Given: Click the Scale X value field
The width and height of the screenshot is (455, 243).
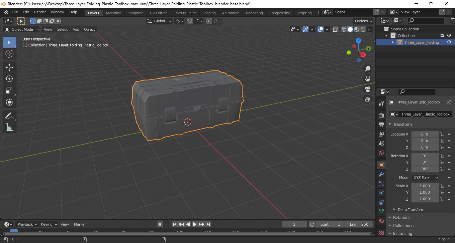Looking at the screenshot, I should point(425,186).
